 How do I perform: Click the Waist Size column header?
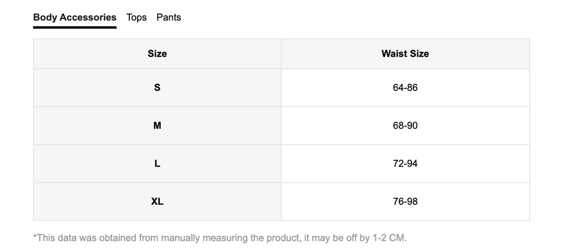tap(405, 54)
